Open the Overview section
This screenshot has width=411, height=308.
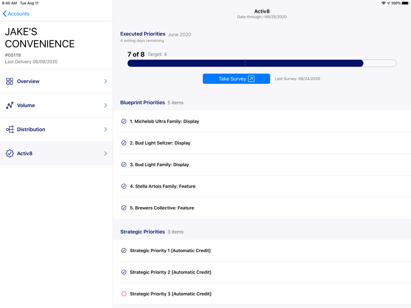click(x=56, y=81)
